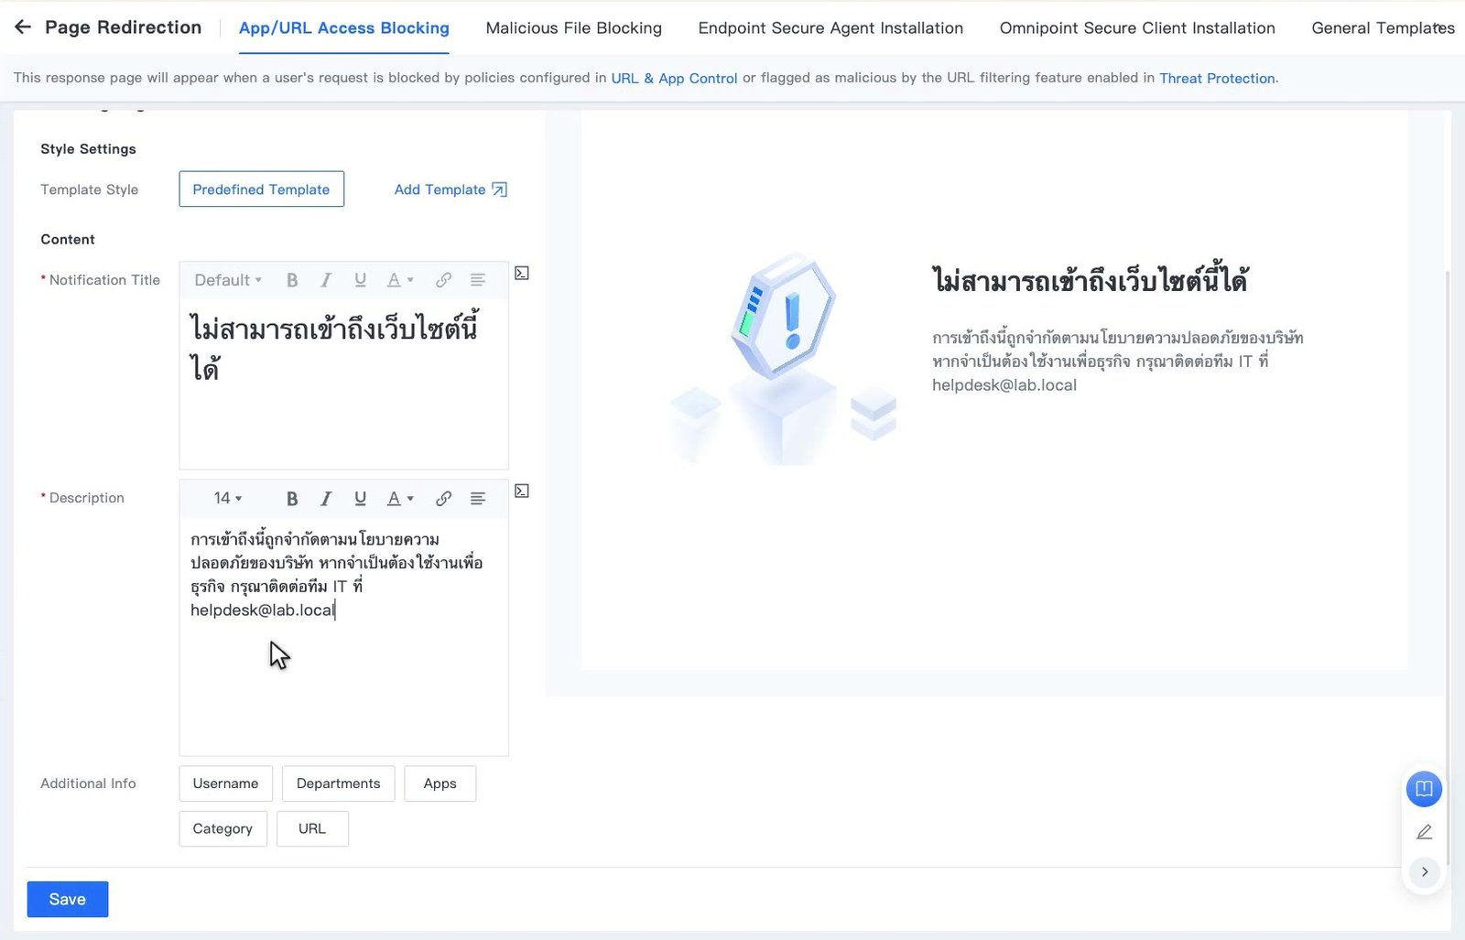The image size is (1465, 940).
Task: Click the preview warning illustration
Action: (x=783, y=359)
